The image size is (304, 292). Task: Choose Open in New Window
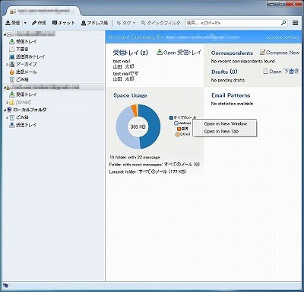pyautogui.click(x=225, y=124)
